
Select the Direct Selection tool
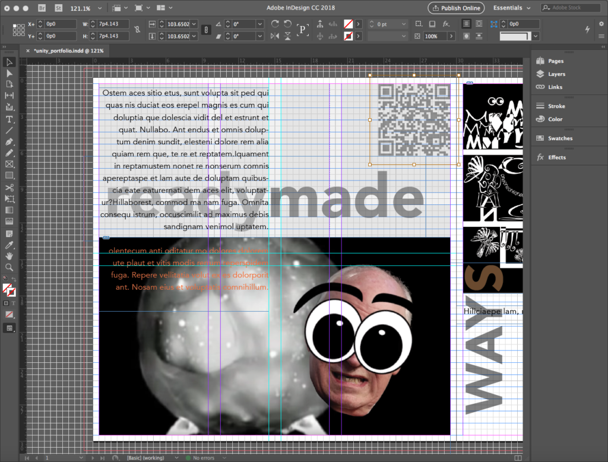(x=9, y=73)
